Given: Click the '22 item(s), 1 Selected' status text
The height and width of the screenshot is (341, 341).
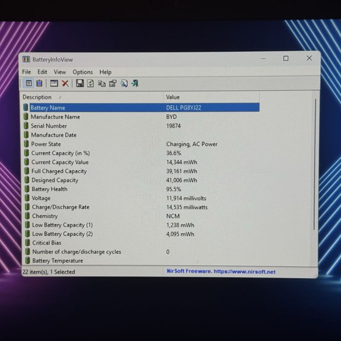Looking at the screenshot, I should tap(49, 272).
